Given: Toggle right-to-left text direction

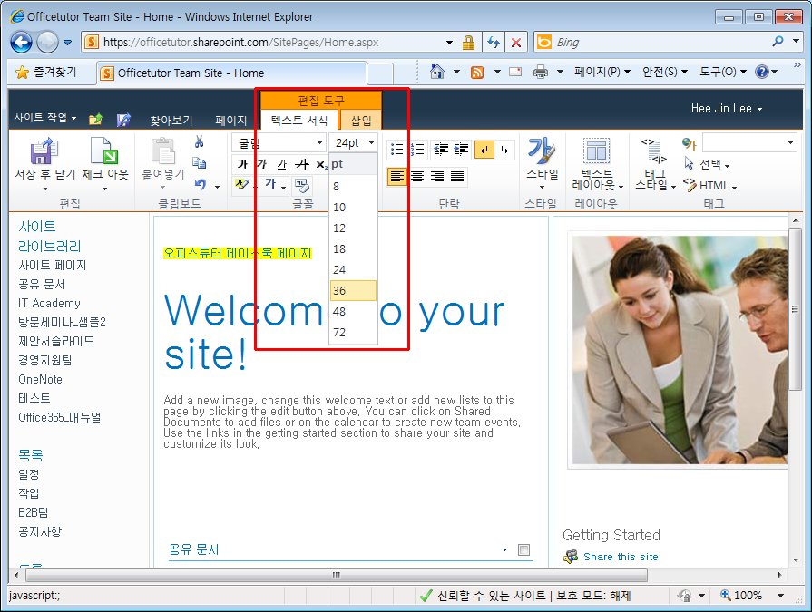Looking at the screenshot, I should pyautogui.click(x=504, y=150).
